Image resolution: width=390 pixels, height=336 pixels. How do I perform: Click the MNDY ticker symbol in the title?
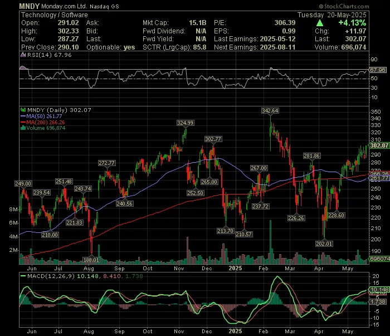30,6
